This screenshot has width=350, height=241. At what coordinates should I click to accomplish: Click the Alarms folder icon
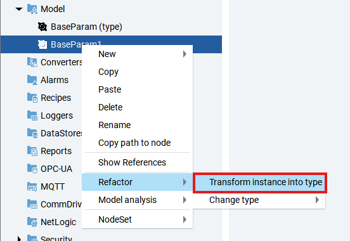(x=32, y=80)
